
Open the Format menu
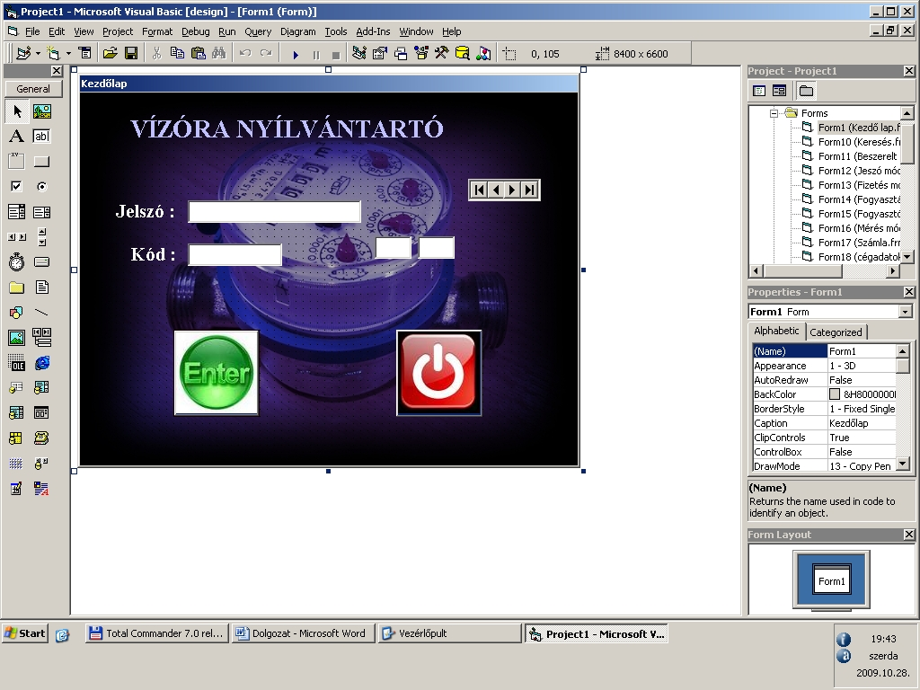point(157,31)
